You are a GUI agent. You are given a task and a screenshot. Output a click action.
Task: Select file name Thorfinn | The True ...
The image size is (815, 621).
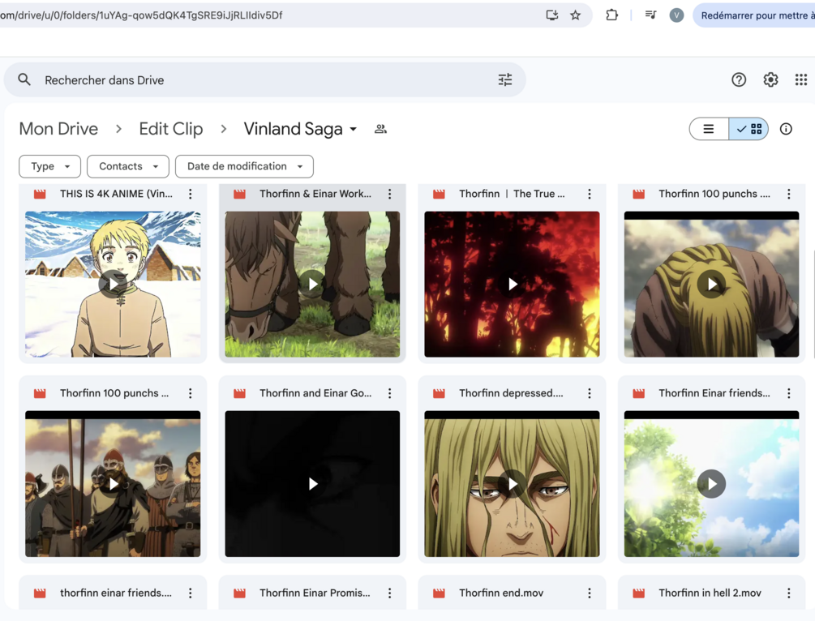pyautogui.click(x=512, y=194)
